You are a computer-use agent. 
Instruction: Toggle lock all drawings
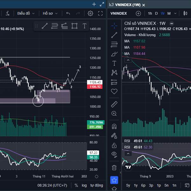pos(114,145)
